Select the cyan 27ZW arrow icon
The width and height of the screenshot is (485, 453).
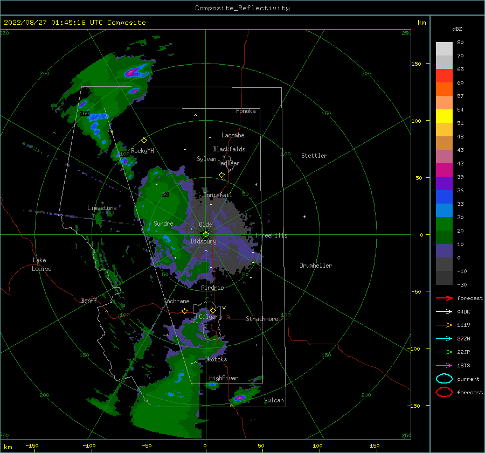pyautogui.click(x=444, y=338)
